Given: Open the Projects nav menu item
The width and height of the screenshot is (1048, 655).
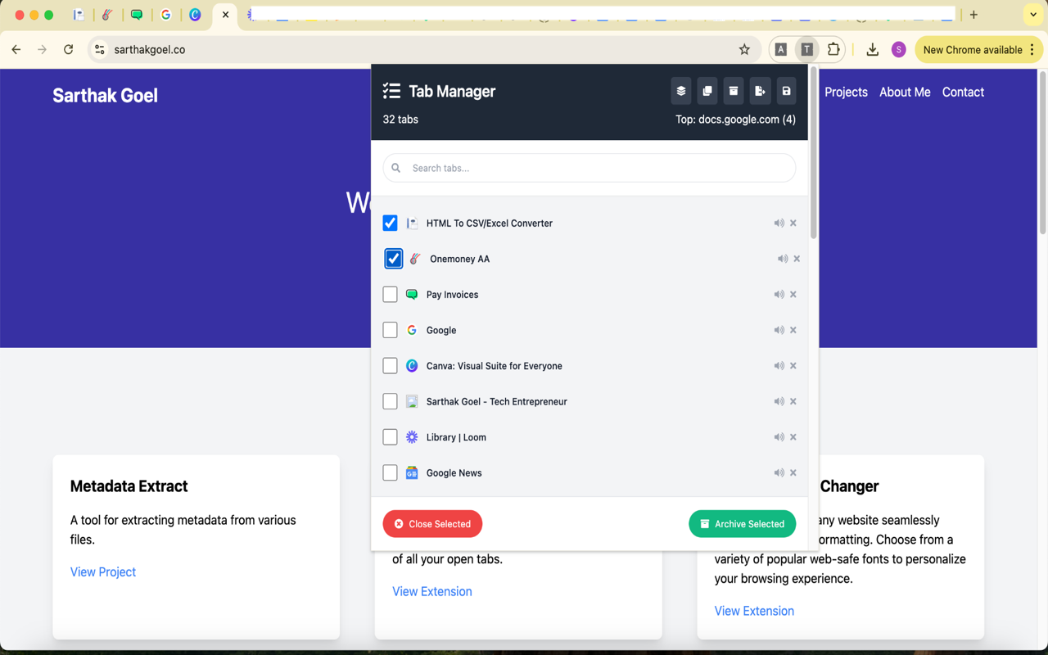Looking at the screenshot, I should click(846, 93).
